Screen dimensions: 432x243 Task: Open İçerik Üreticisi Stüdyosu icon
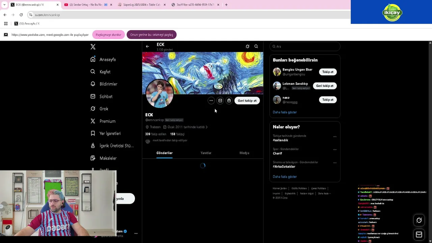(93, 145)
